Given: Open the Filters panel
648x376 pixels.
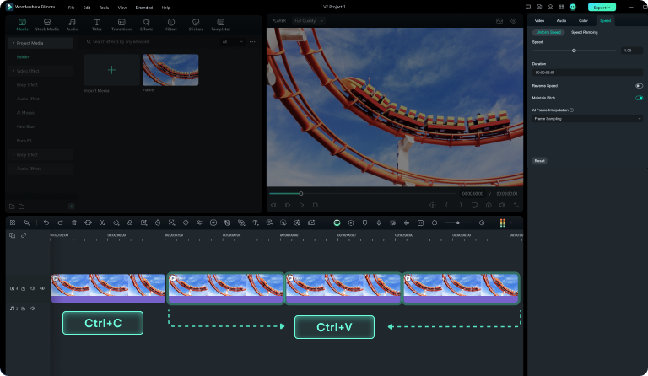Looking at the screenshot, I should 171,24.
